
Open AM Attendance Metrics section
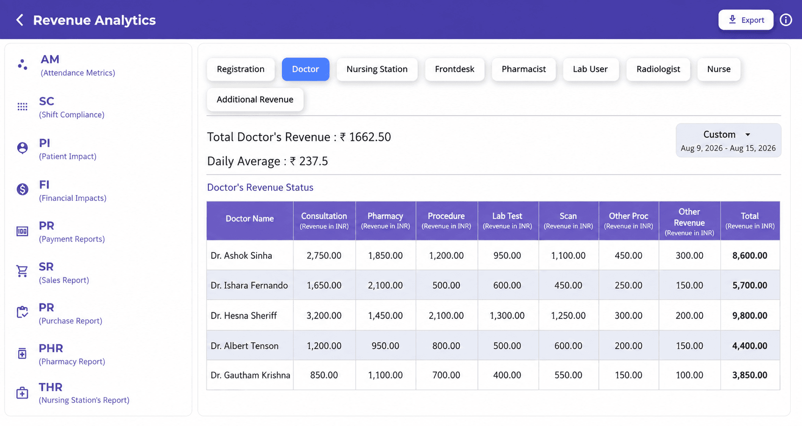[x=77, y=65]
